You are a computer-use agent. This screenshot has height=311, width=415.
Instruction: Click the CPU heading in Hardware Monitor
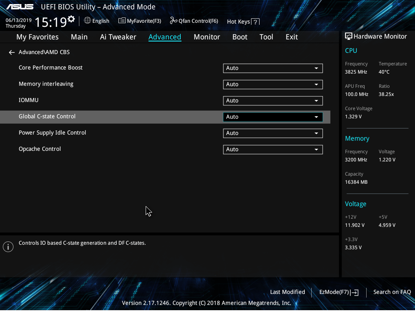click(351, 50)
